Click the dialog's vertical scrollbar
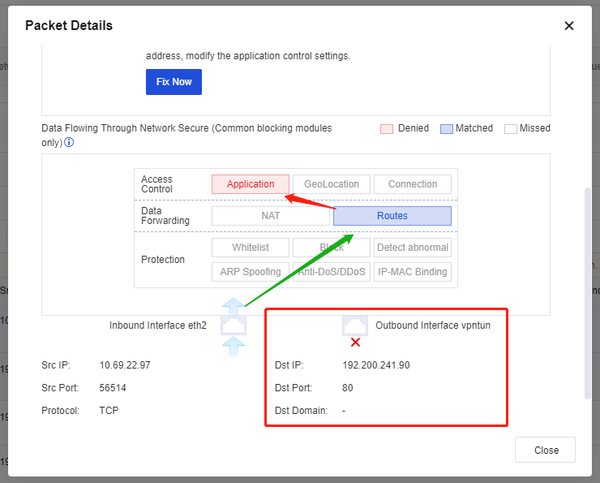The width and height of the screenshot is (600, 483). pos(588,293)
